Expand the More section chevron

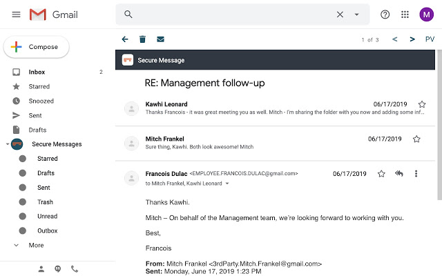(x=17, y=246)
